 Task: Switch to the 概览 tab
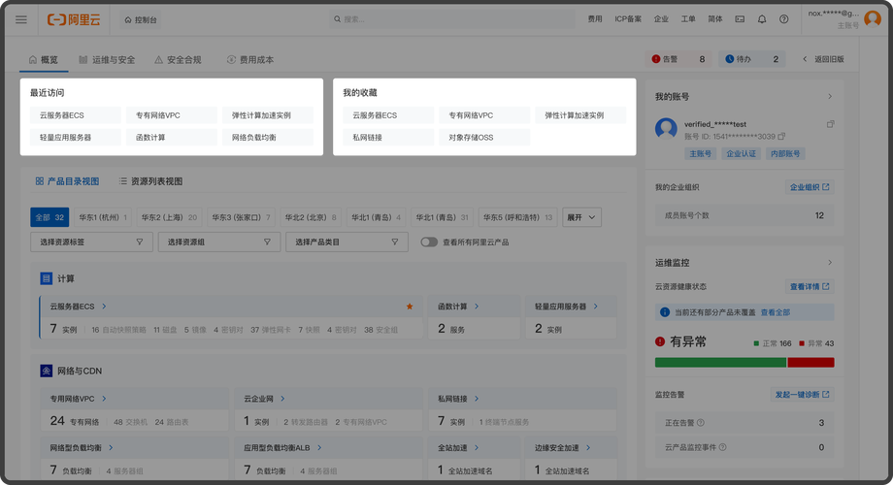point(44,60)
